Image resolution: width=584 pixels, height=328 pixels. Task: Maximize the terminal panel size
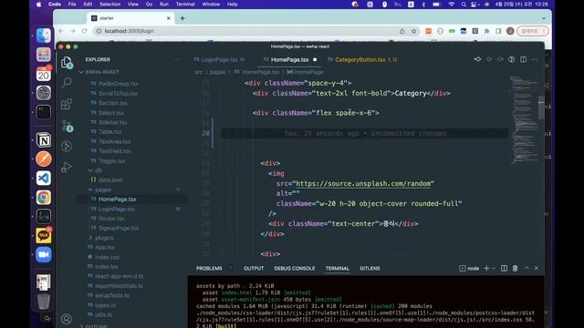click(x=527, y=268)
